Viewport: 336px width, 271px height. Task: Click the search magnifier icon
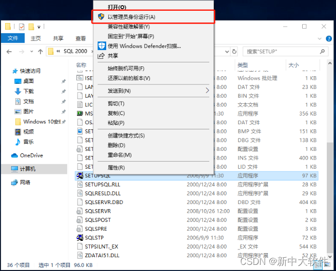[x=322, y=52]
